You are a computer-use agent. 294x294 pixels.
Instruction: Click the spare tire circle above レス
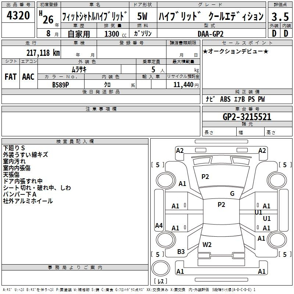161,268
